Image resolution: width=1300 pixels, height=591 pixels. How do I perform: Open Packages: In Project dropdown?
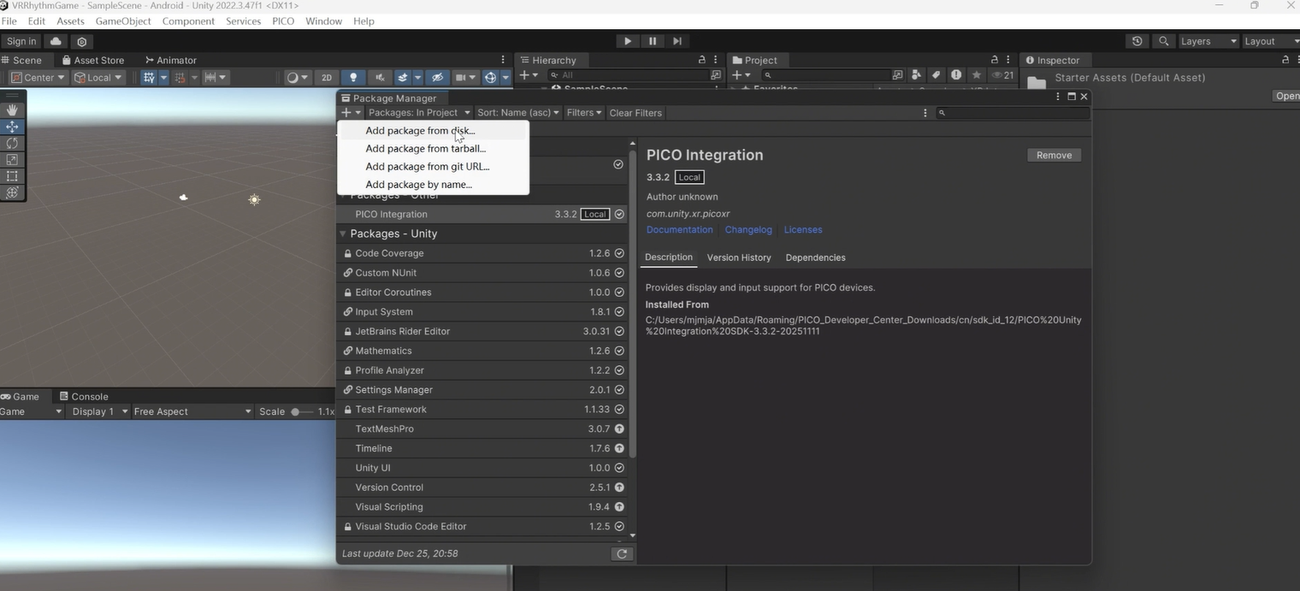419,113
